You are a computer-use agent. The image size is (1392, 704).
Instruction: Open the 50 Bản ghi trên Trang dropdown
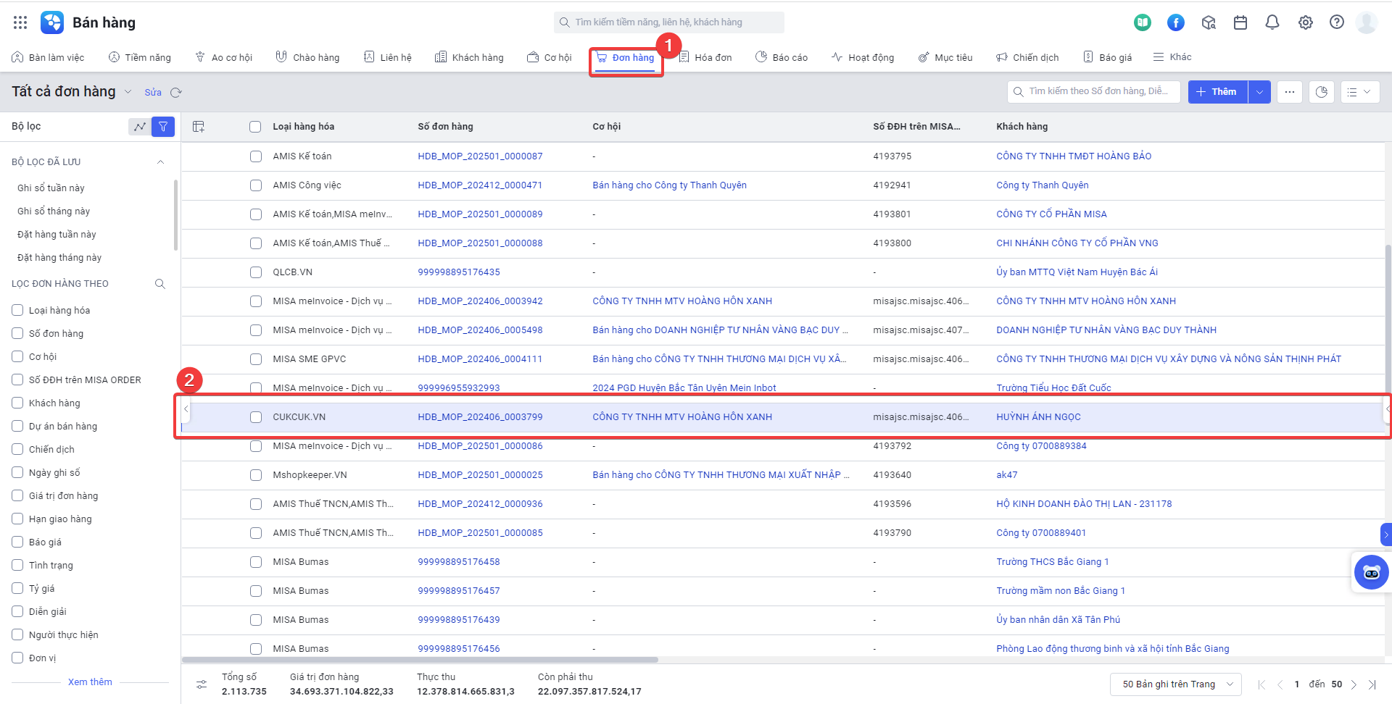[x=1175, y=684]
